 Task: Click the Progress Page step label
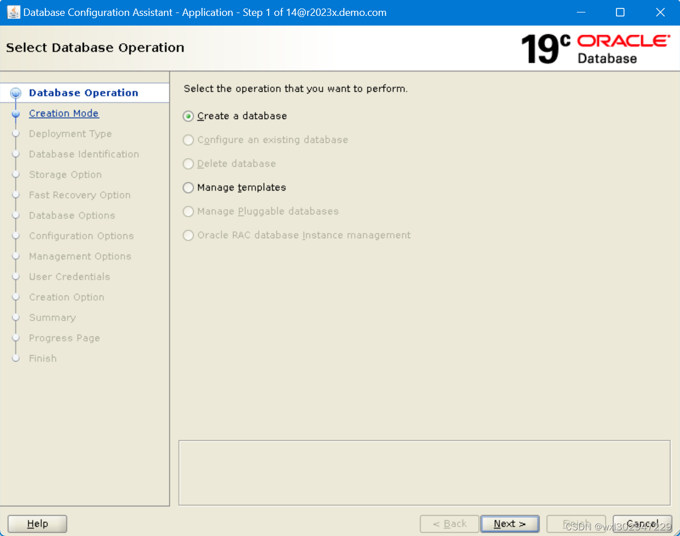[65, 338]
